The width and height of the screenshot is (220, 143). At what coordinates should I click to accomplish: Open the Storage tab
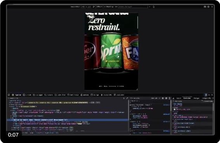(95, 95)
